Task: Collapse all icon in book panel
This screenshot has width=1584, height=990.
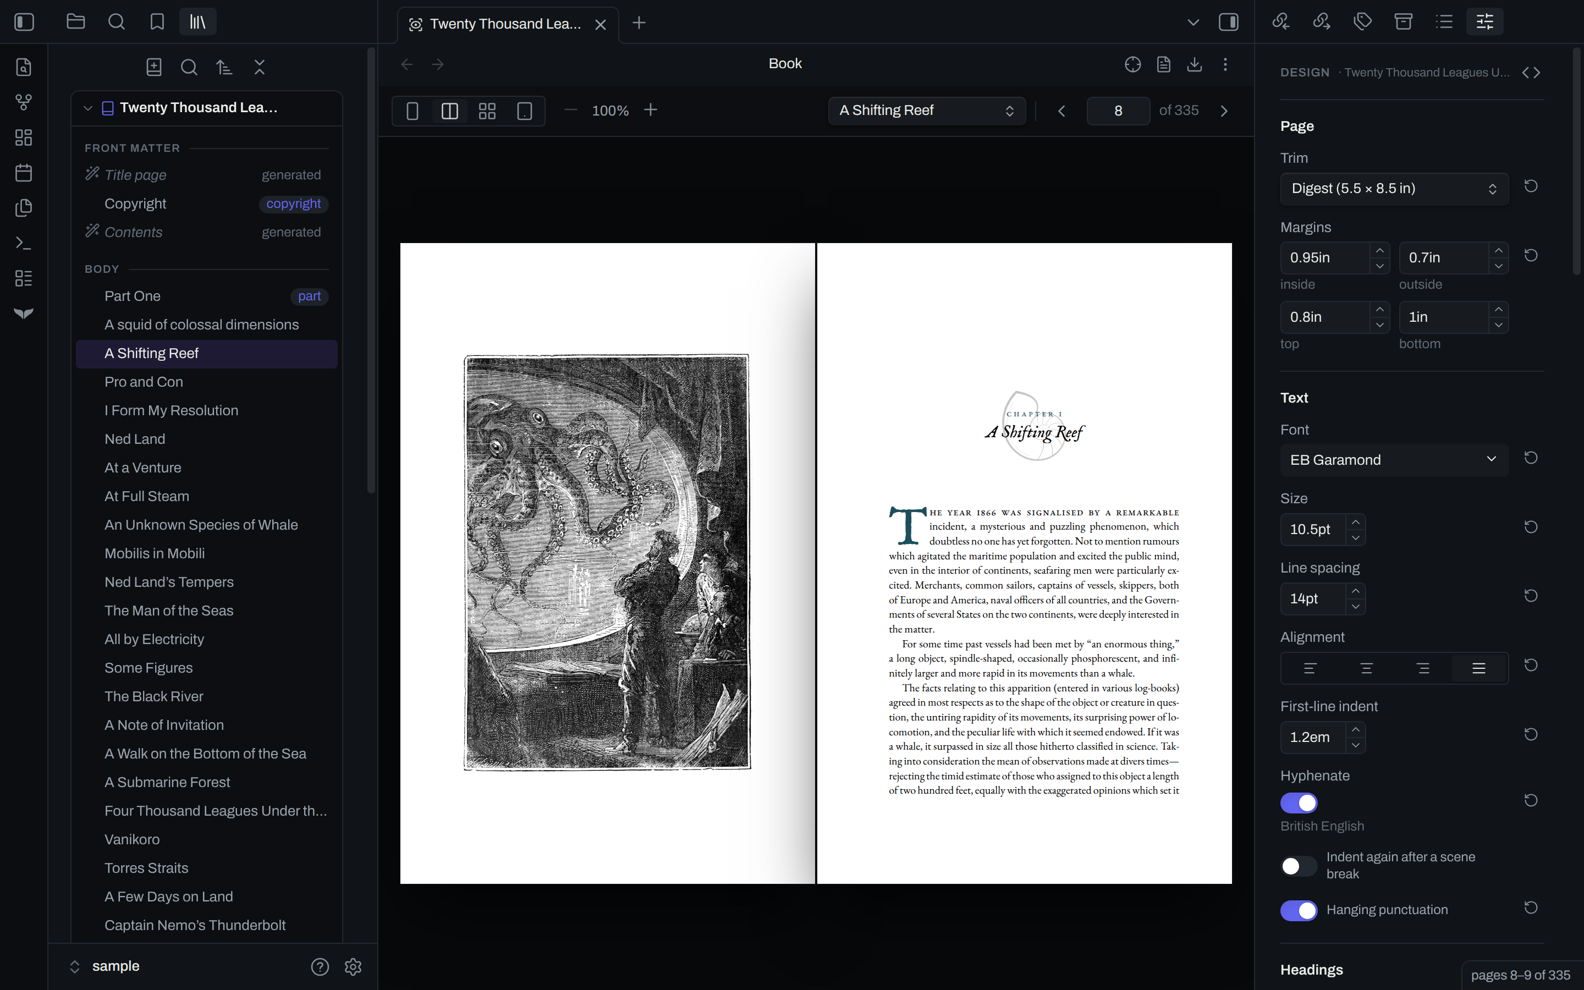Action: pos(260,67)
